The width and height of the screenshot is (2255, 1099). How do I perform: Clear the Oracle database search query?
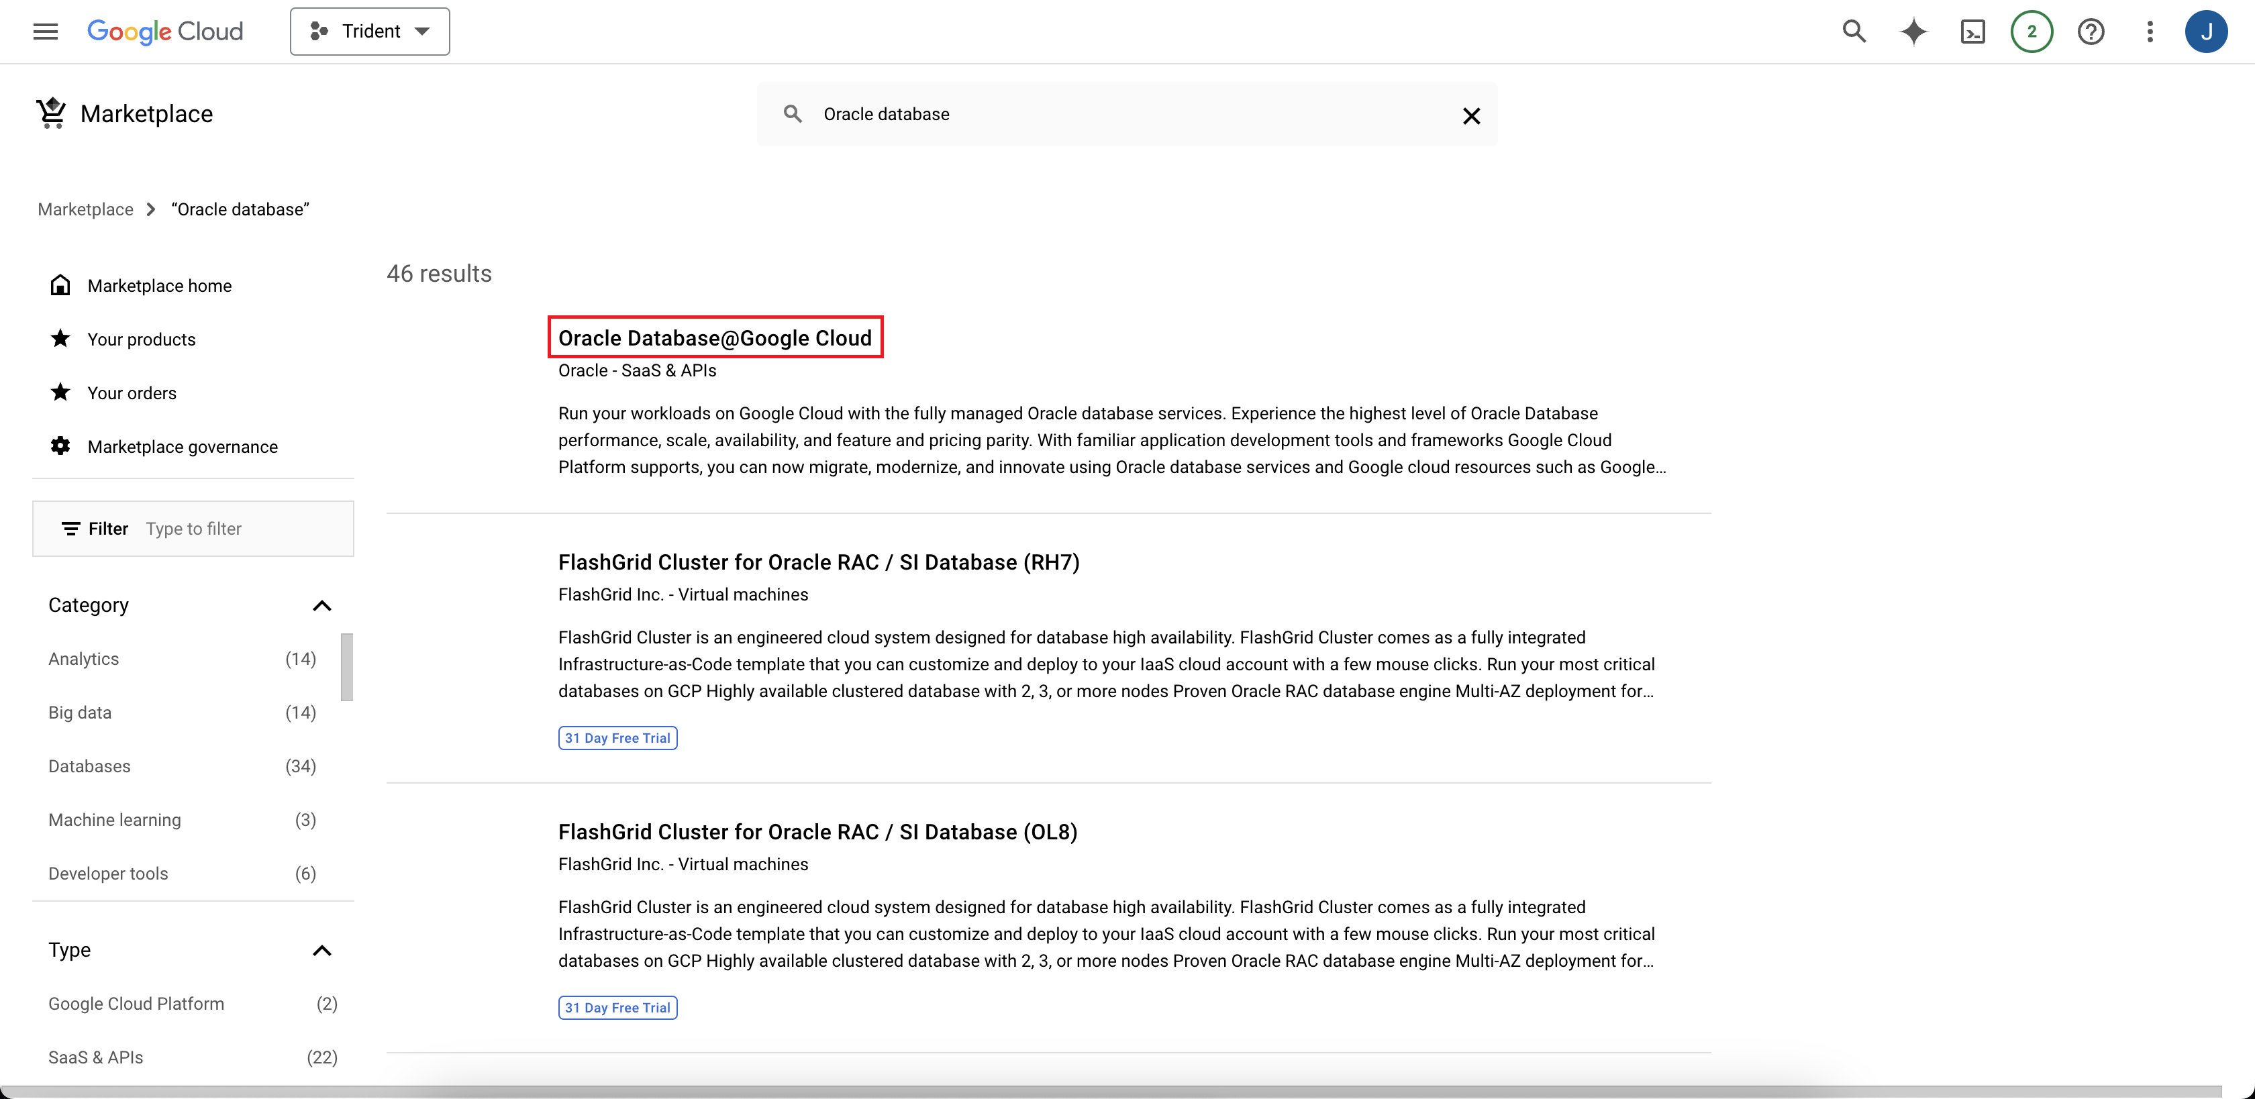tap(1472, 115)
